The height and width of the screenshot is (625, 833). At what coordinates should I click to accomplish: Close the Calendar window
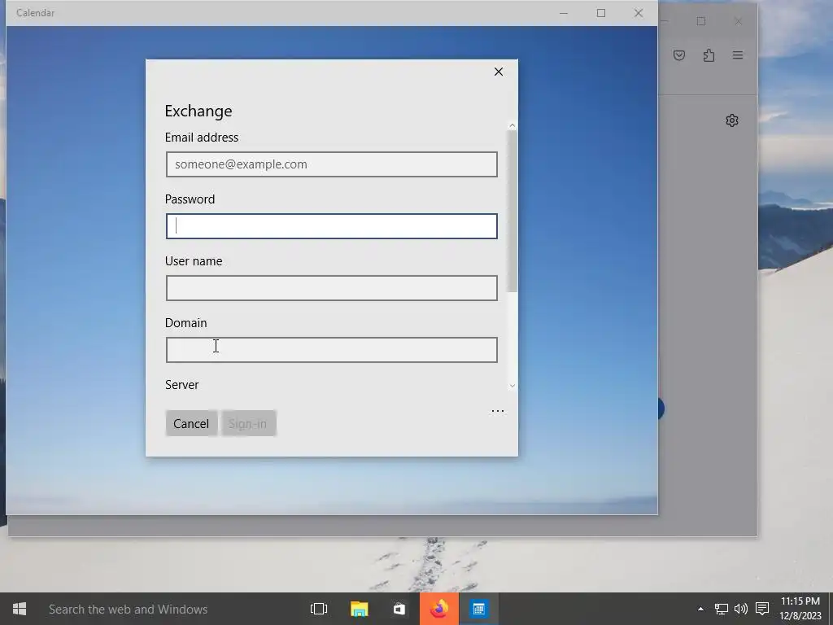639,13
